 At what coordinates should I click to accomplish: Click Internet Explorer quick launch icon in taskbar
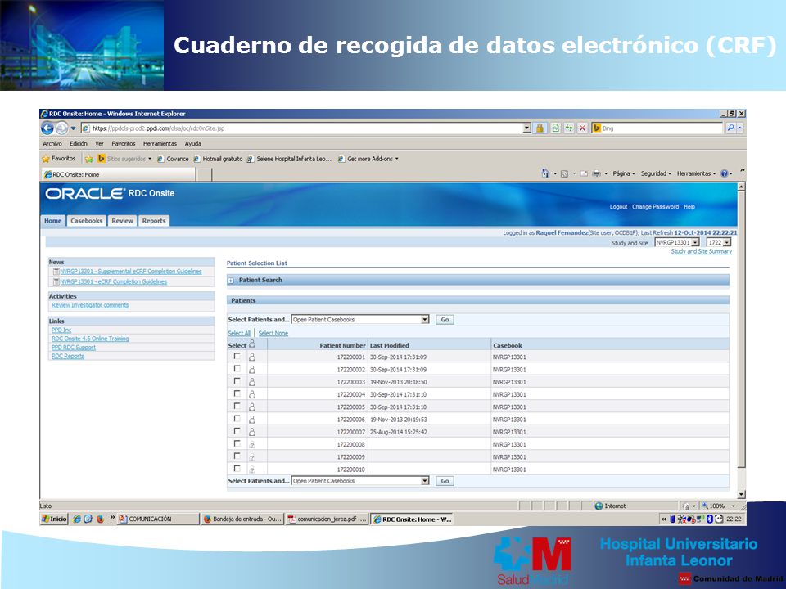[77, 519]
